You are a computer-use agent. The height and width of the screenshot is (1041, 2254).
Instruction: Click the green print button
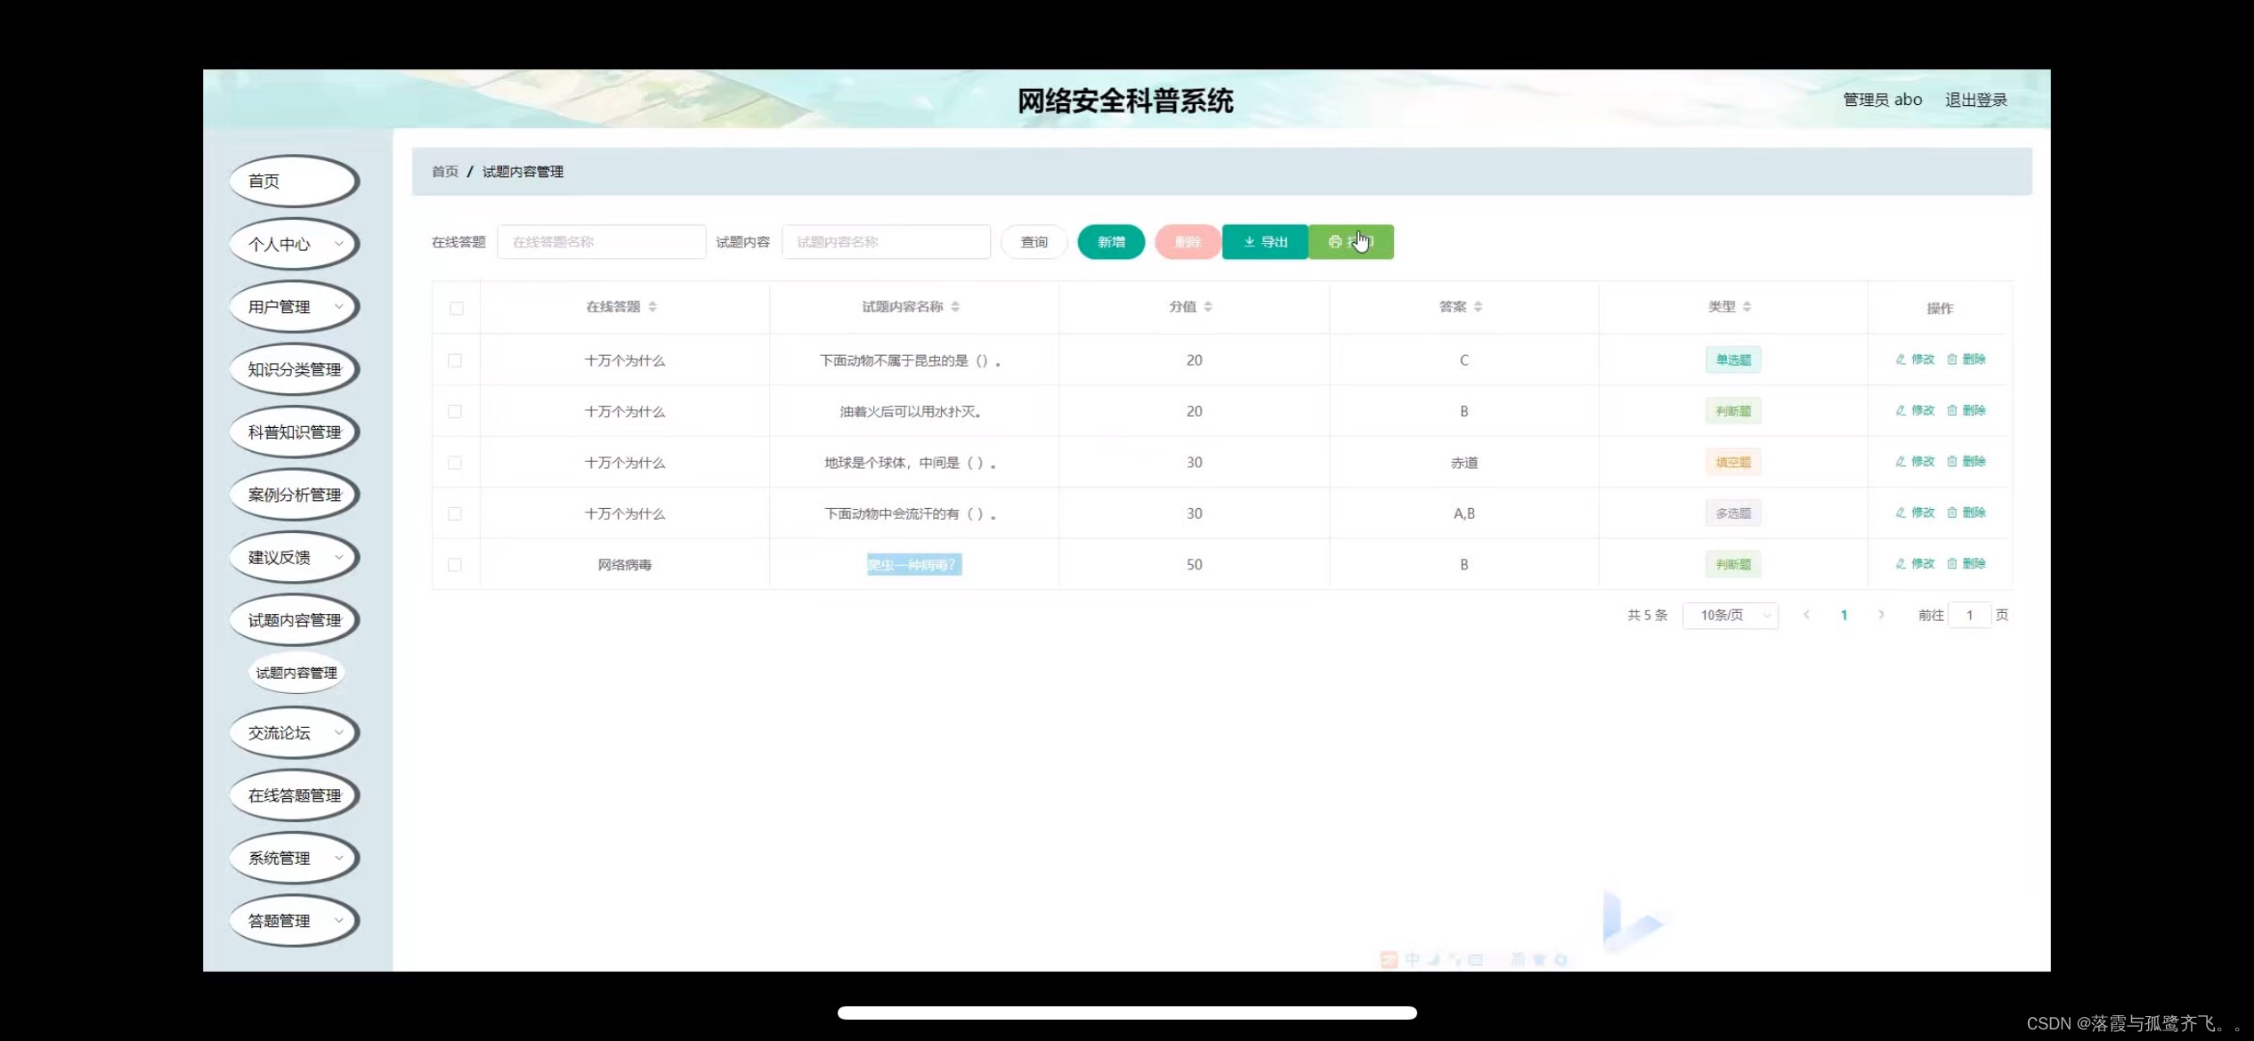1350,242
